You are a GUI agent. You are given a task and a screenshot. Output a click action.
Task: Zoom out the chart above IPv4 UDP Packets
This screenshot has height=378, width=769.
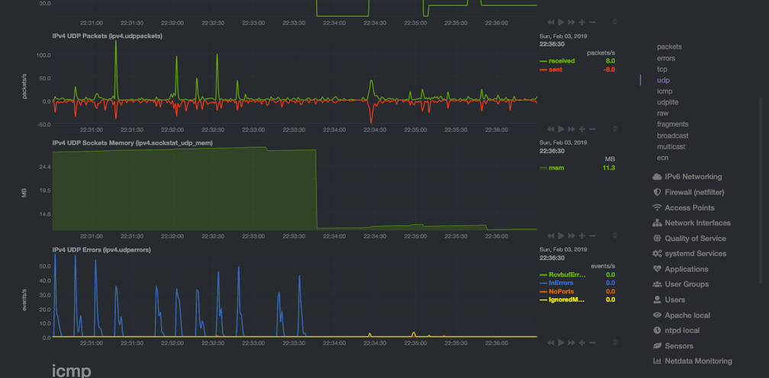pos(593,22)
